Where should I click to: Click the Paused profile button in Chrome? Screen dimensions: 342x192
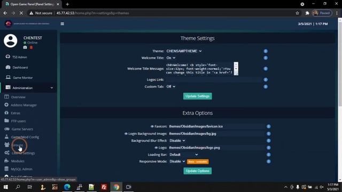pyautogui.click(x=322, y=13)
